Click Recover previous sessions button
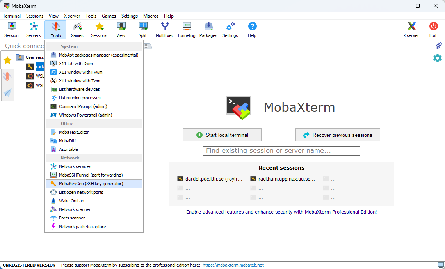Viewport: 445px width, 269px height. (x=338, y=135)
